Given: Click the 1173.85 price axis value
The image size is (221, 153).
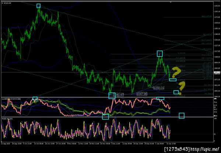Looking at the screenshot, I should [217, 17].
